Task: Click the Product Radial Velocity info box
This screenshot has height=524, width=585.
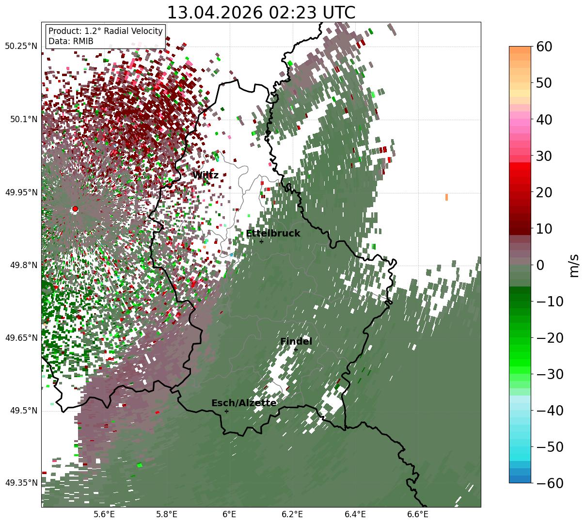Action: coord(106,36)
